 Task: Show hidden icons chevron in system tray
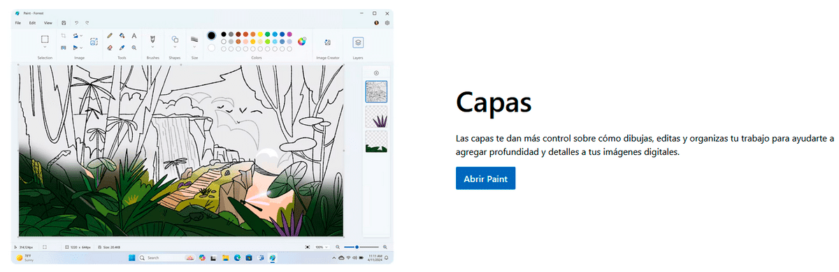[334, 258]
